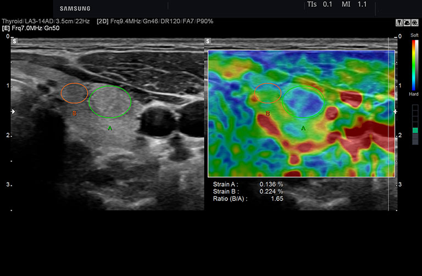Viewport: 422px width, 276px height.
Task: Select the green ROI ellipse A on B-mode
Action: 110,102
